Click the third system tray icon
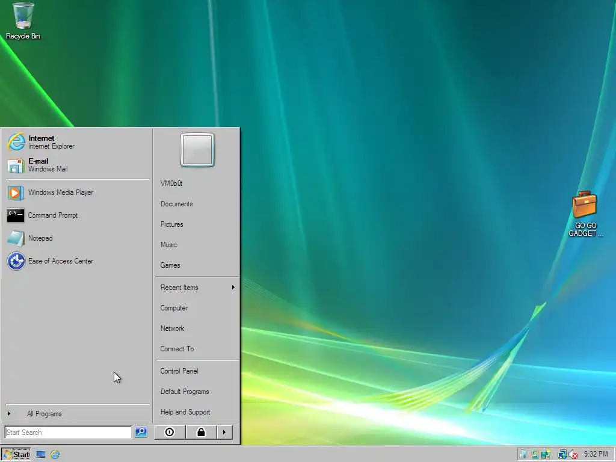 (546, 455)
